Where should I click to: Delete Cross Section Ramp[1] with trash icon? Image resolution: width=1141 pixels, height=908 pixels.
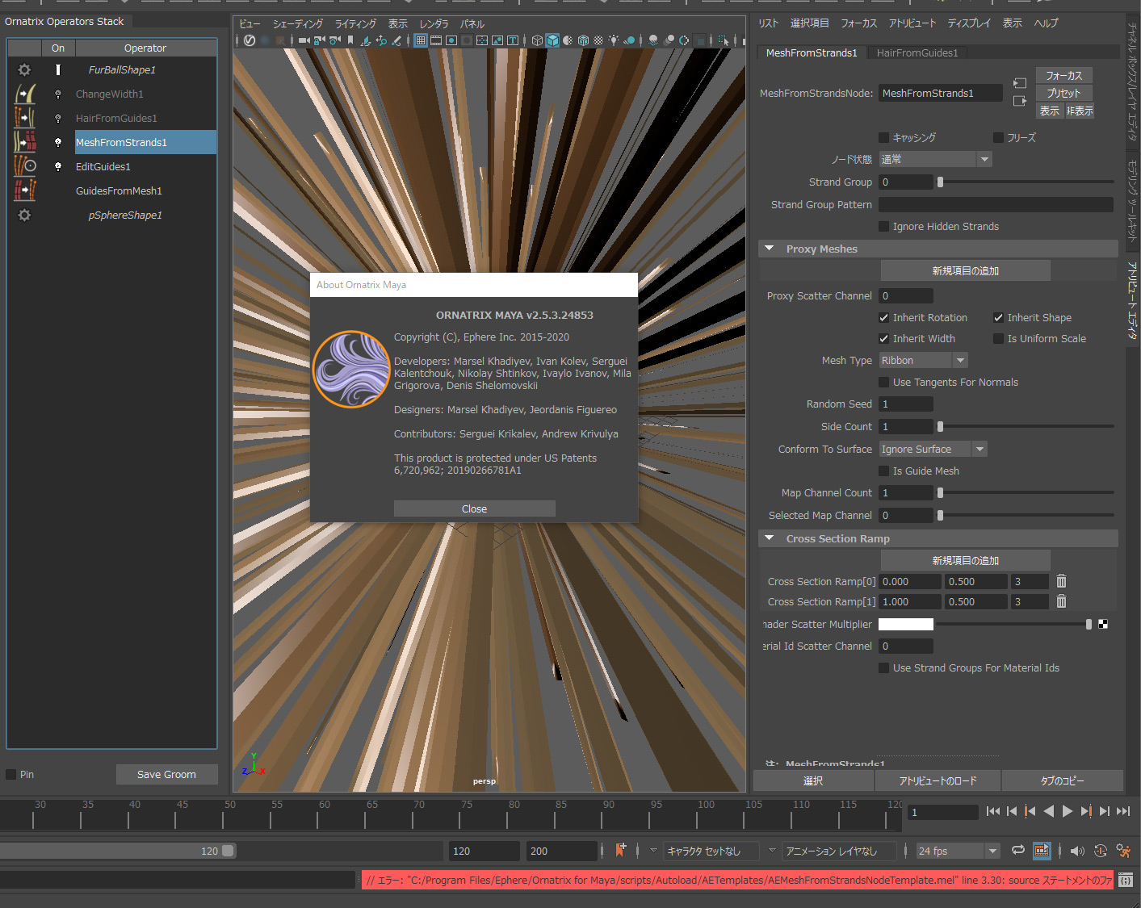(1062, 601)
